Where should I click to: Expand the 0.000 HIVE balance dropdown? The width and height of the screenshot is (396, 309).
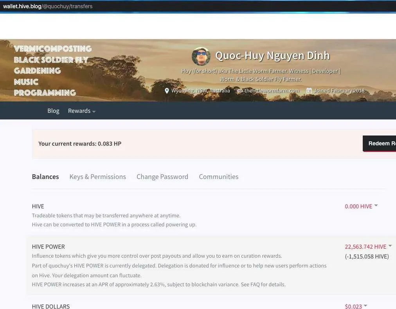coord(361,206)
